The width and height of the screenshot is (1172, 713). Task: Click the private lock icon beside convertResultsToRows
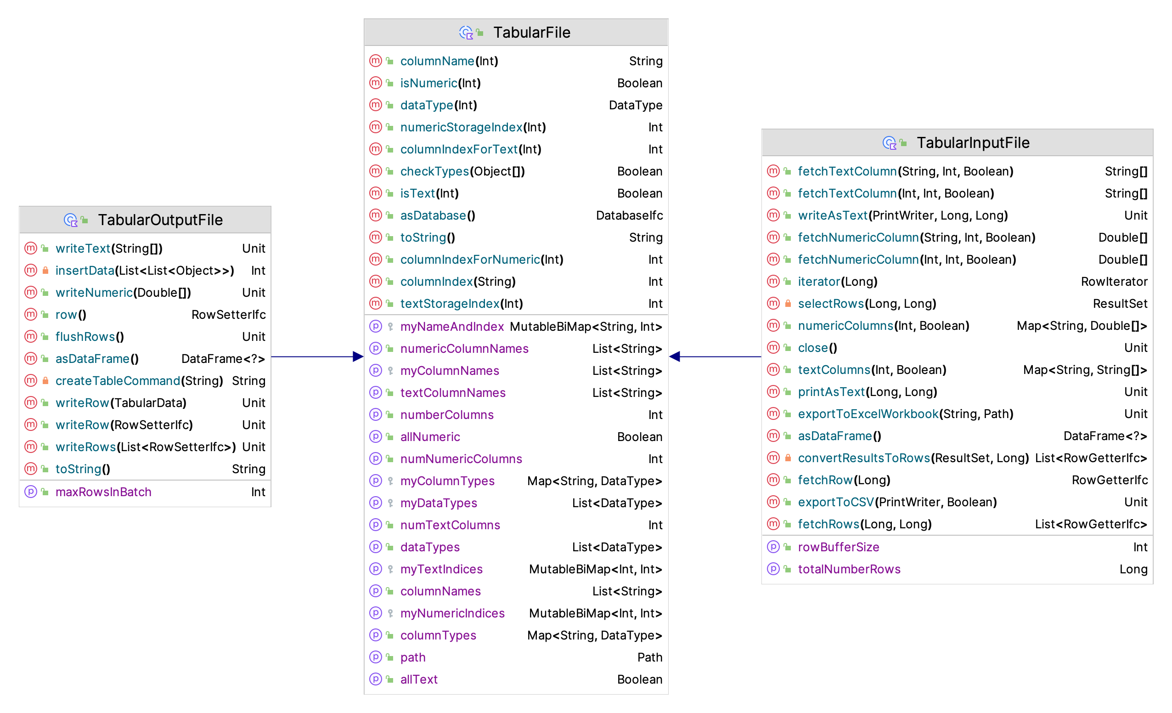click(x=788, y=458)
